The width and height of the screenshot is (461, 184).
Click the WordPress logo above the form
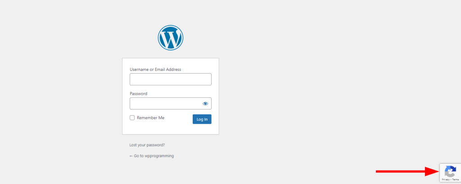171,37
